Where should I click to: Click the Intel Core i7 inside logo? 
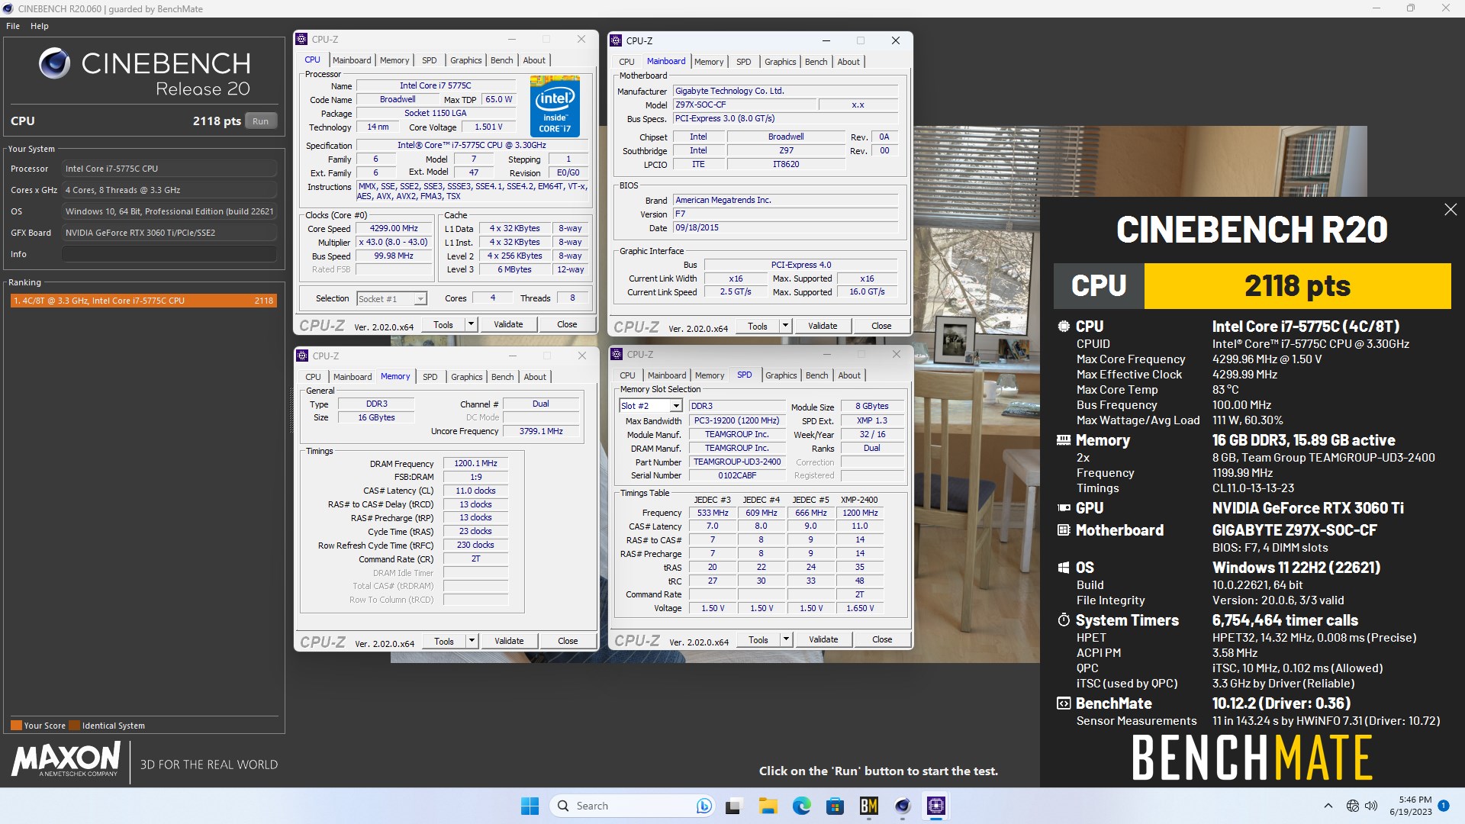[555, 106]
